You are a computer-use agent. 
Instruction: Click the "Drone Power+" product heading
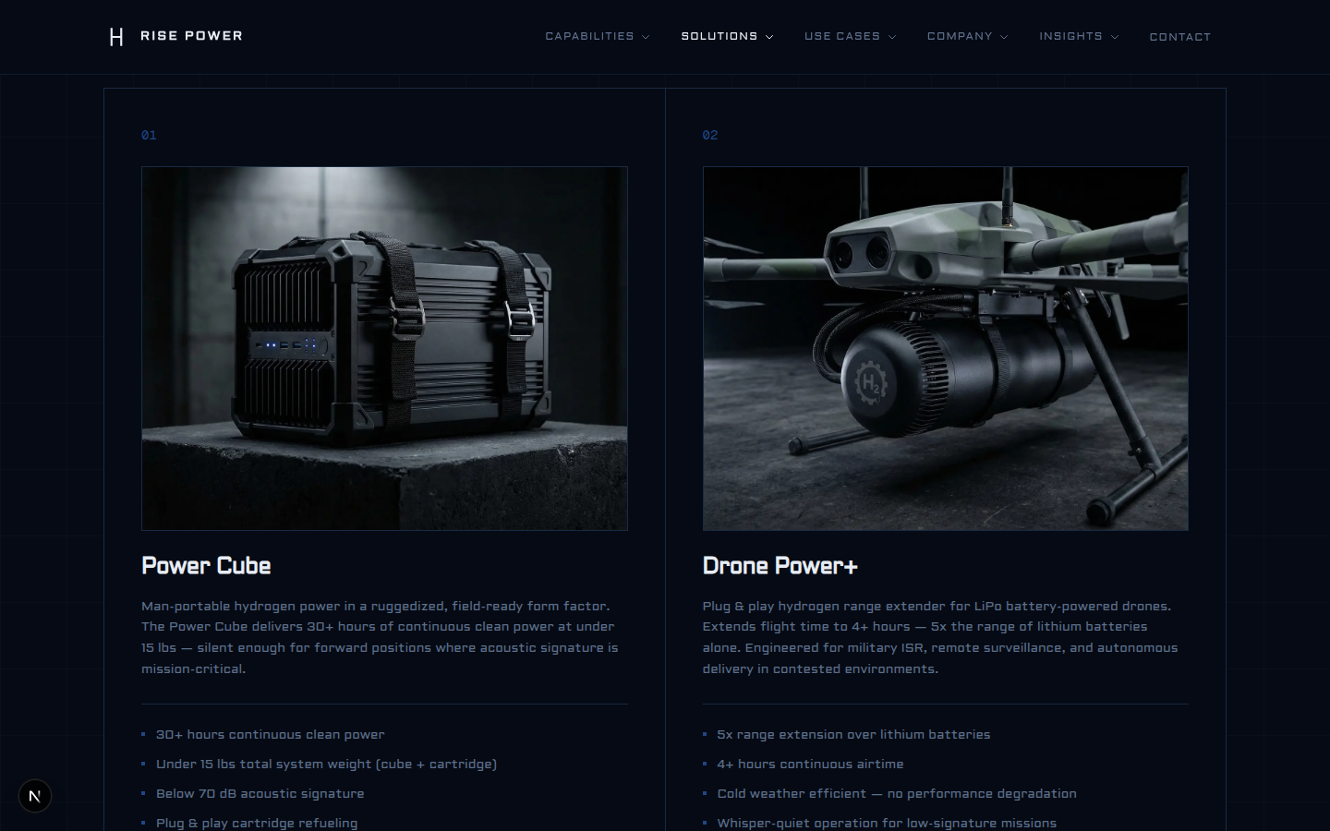pyautogui.click(x=780, y=566)
